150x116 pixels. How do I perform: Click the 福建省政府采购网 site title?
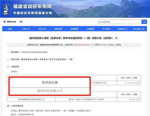tap(32, 7)
